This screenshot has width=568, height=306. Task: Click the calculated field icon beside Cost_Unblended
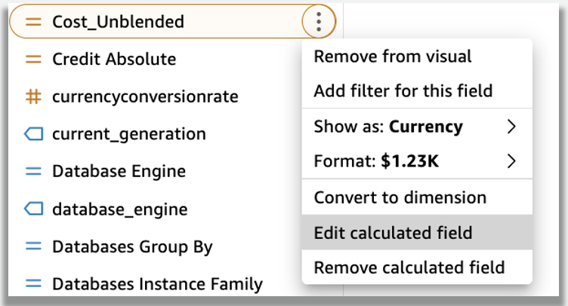point(33,22)
